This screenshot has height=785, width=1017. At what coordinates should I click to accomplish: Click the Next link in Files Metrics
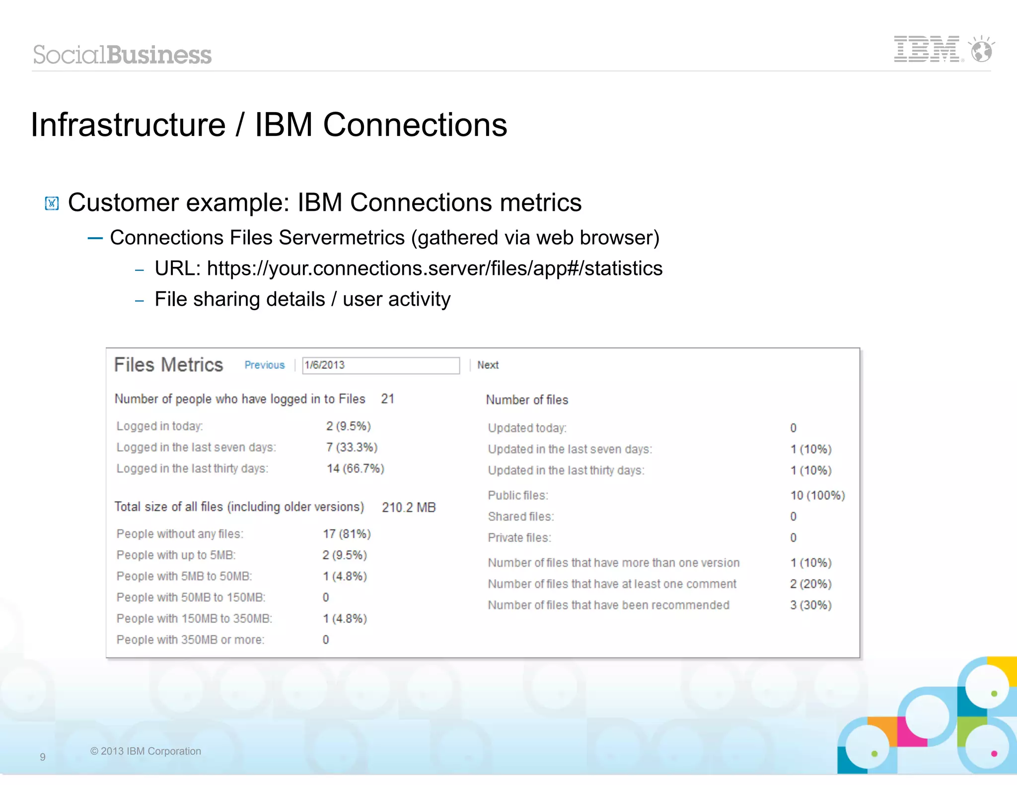coord(488,365)
